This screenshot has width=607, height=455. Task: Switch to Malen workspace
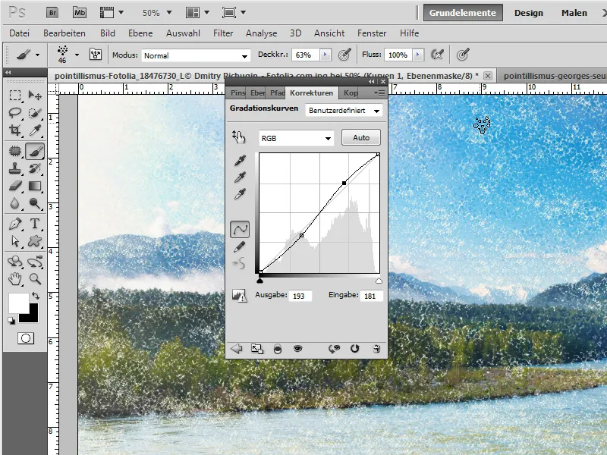tap(574, 13)
